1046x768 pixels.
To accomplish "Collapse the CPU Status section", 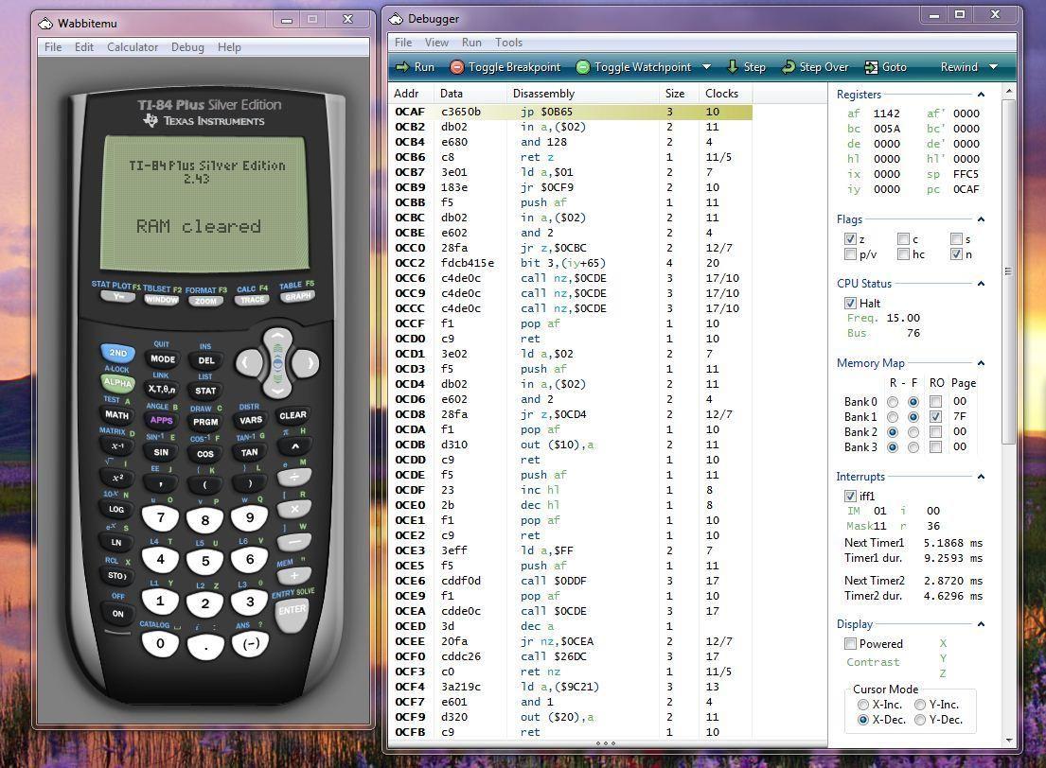I will 981,284.
